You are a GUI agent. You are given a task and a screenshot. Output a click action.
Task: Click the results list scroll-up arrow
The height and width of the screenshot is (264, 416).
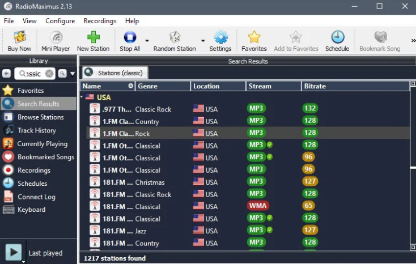tap(413, 84)
